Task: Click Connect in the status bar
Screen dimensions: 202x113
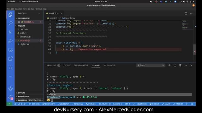Action: [34, 104]
